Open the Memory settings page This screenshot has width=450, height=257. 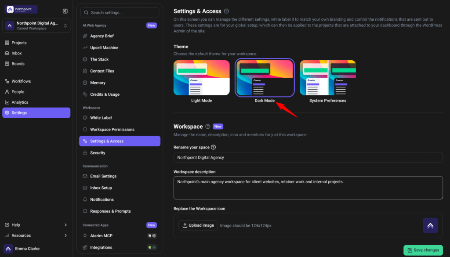[120, 83]
